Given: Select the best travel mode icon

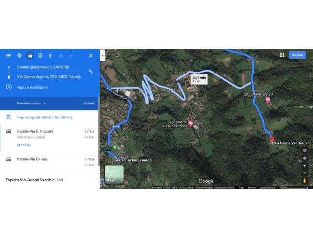Looking at the screenshot, I should click(19, 55).
